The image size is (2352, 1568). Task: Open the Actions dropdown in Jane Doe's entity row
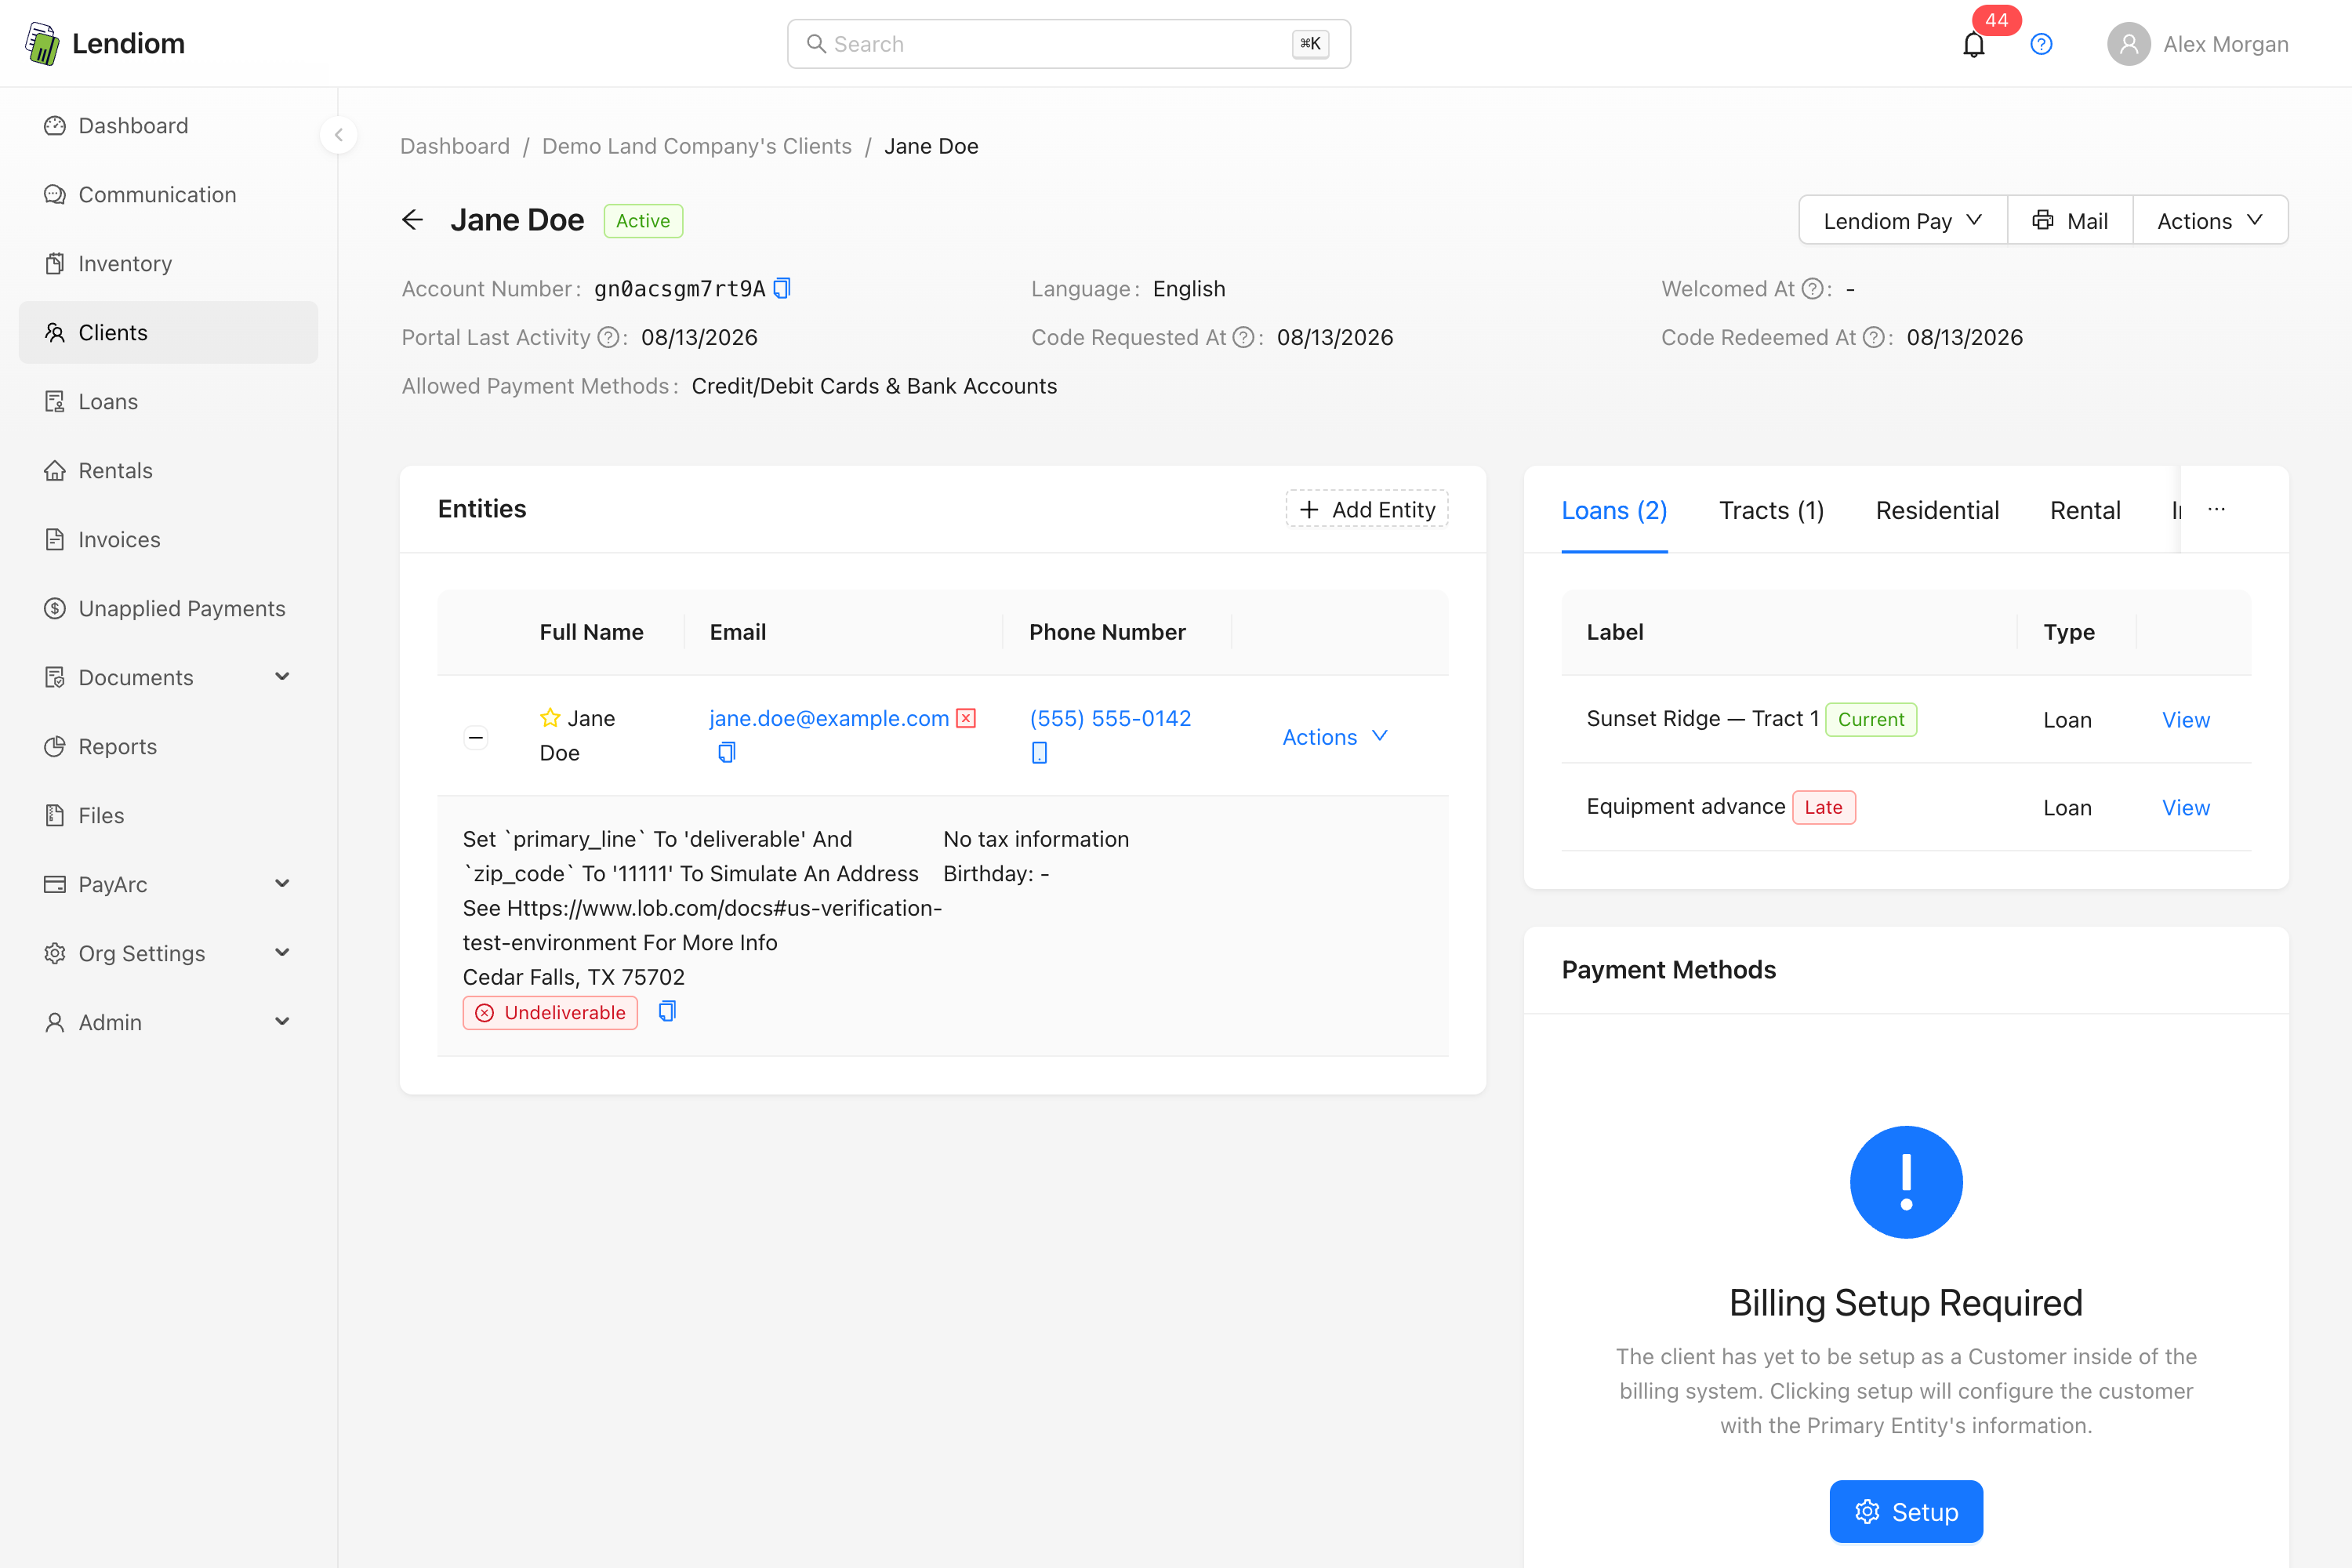click(1335, 737)
